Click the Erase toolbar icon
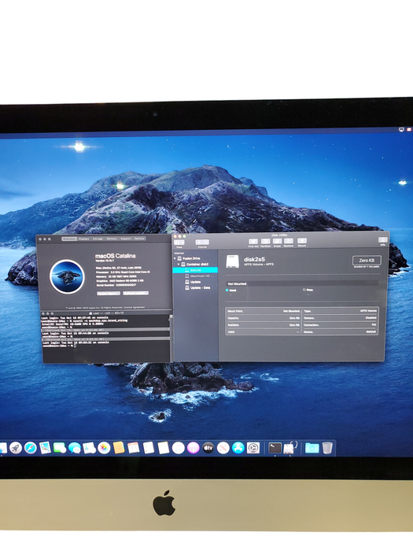 click(277, 242)
